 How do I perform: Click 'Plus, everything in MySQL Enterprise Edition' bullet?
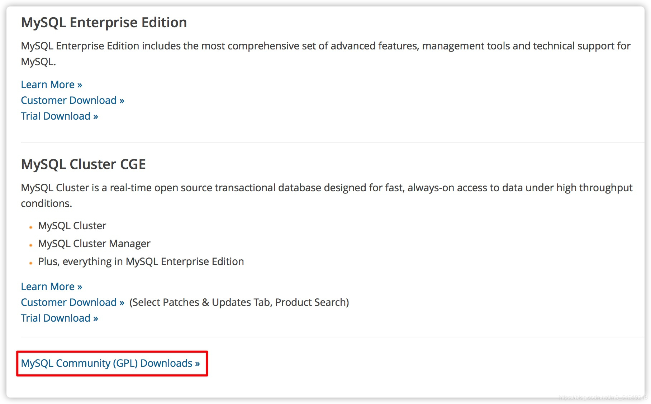click(x=141, y=261)
